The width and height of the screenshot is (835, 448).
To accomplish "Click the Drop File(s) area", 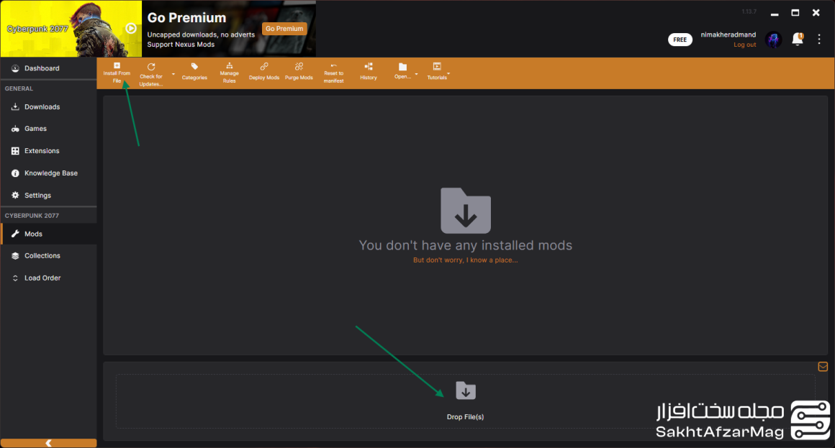I will [466, 401].
